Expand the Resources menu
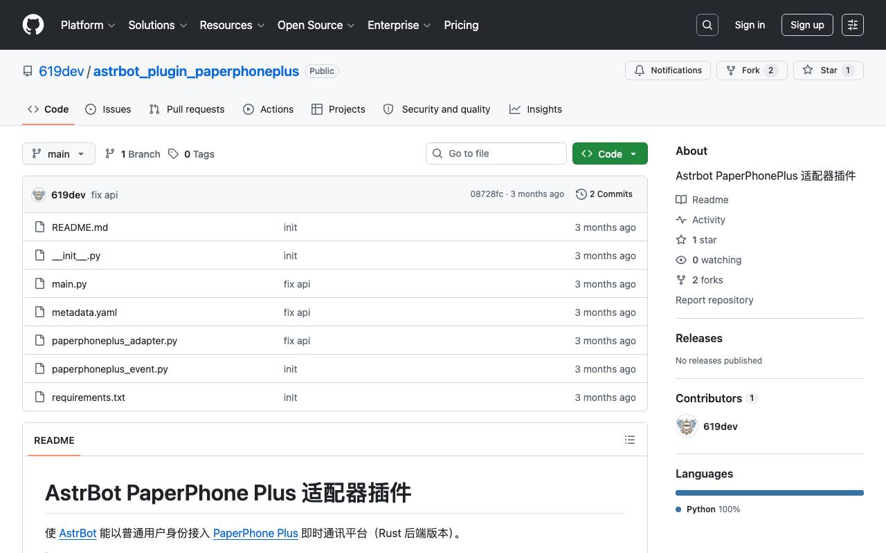The width and height of the screenshot is (886, 553). tap(233, 25)
